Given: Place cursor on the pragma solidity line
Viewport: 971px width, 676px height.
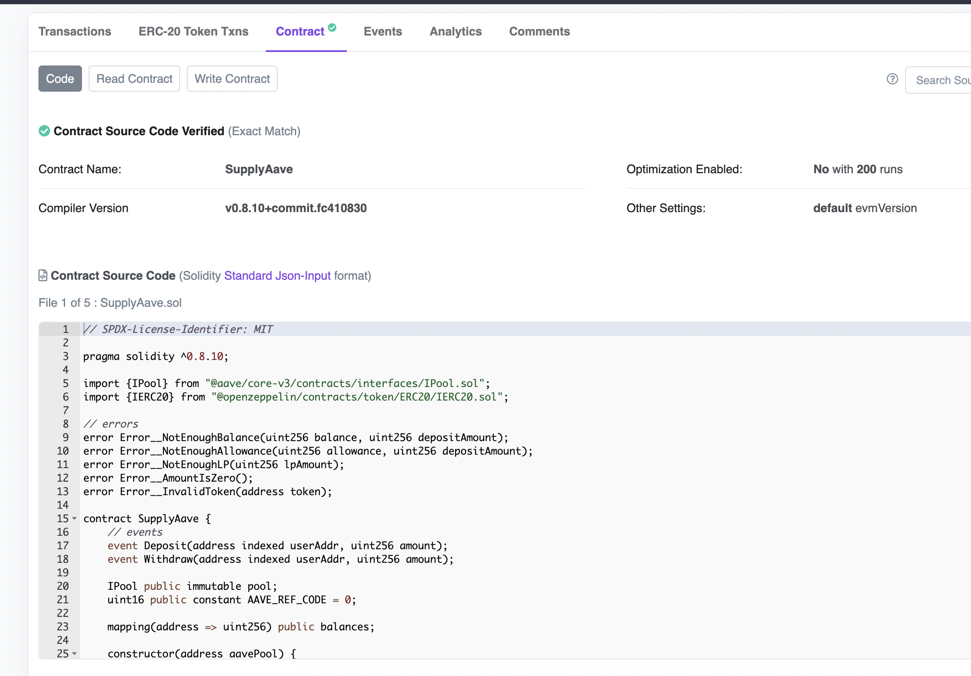Looking at the screenshot, I should (x=155, y=357).
